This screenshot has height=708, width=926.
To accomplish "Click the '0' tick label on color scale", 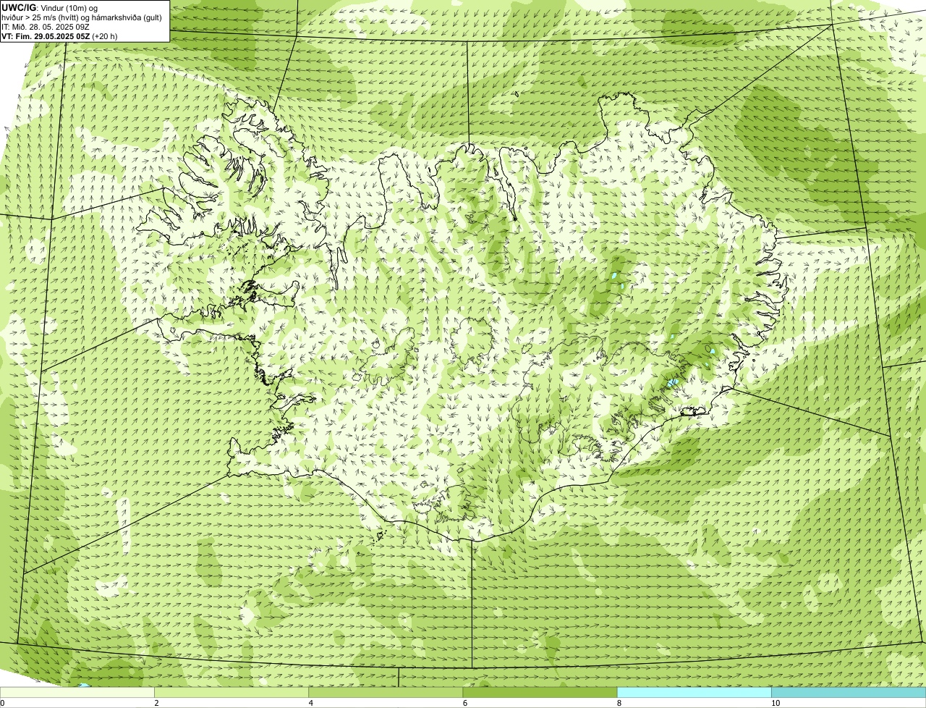I will [2, 703].
